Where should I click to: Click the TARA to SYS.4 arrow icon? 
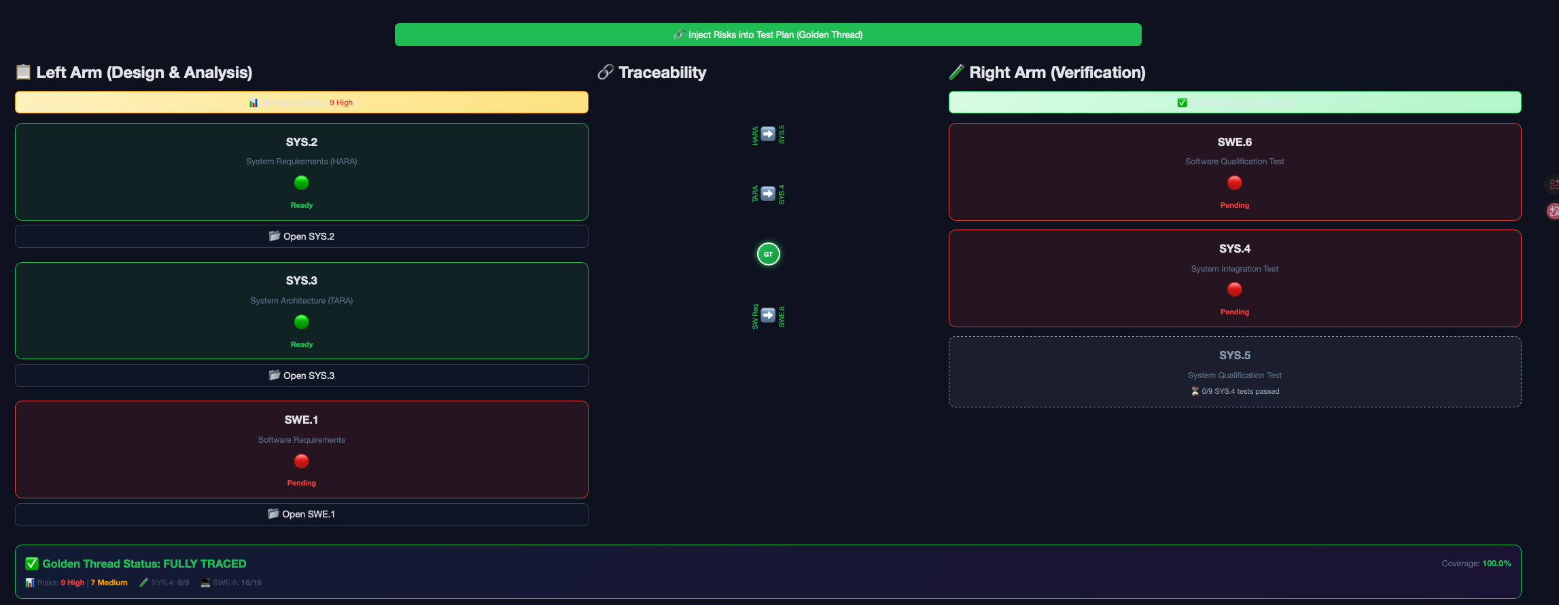[768, 194]
